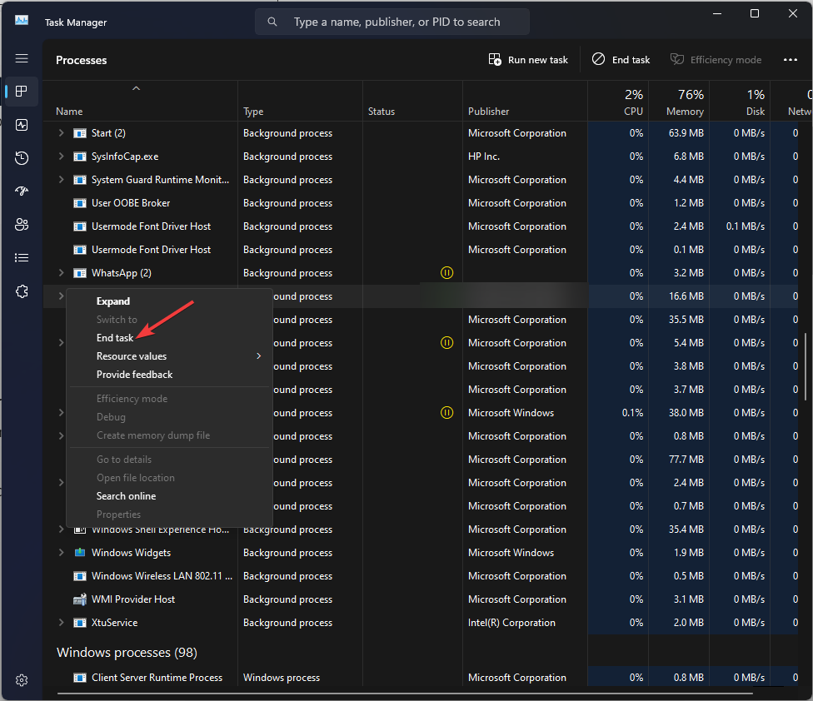Open App history icon in sidebar
Screen dimensions: 813x701
point(22,158)
